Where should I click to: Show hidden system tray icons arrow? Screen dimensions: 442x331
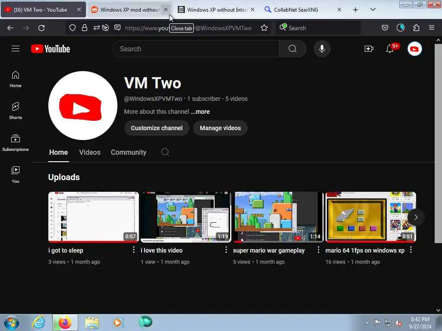pos(367,323)
